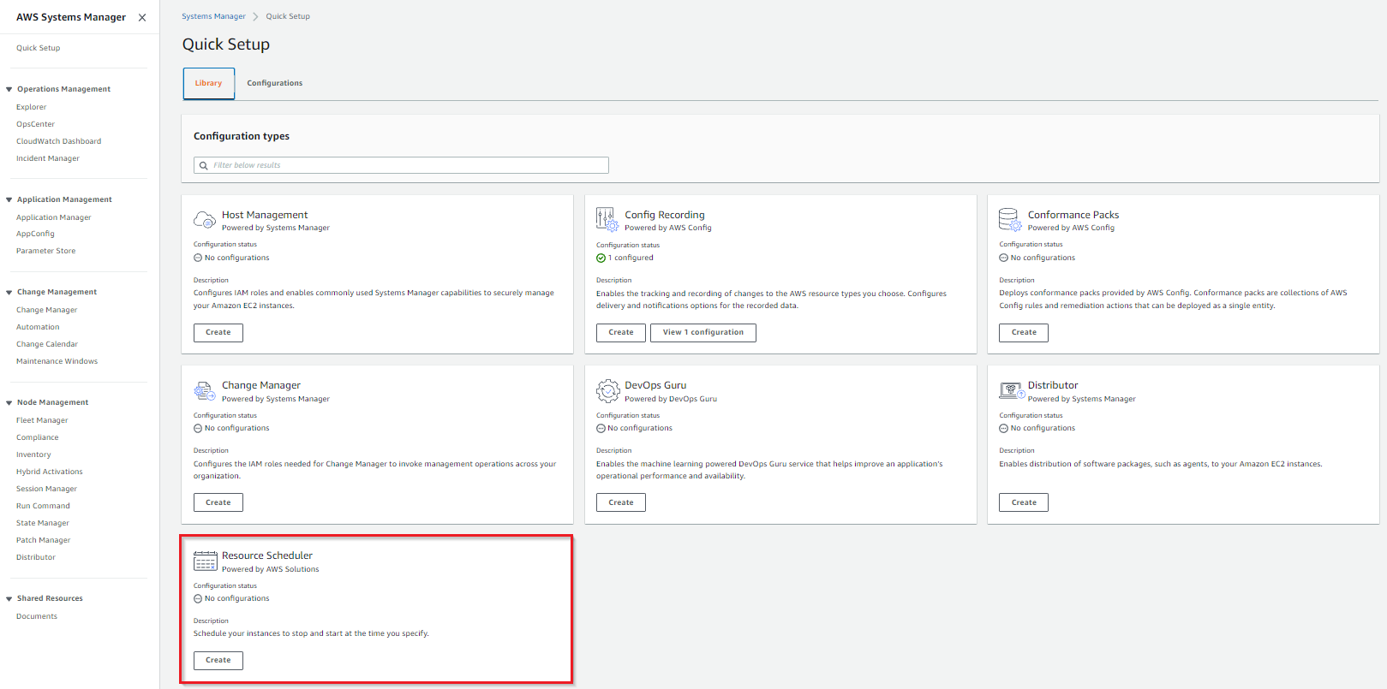
Task: Create a DevOps Guru configuration
Action: [x=621, y=502]
